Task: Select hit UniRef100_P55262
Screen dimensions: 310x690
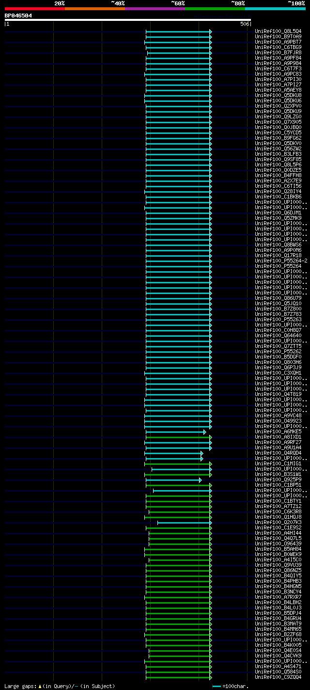Action: [x=278, y=351]
